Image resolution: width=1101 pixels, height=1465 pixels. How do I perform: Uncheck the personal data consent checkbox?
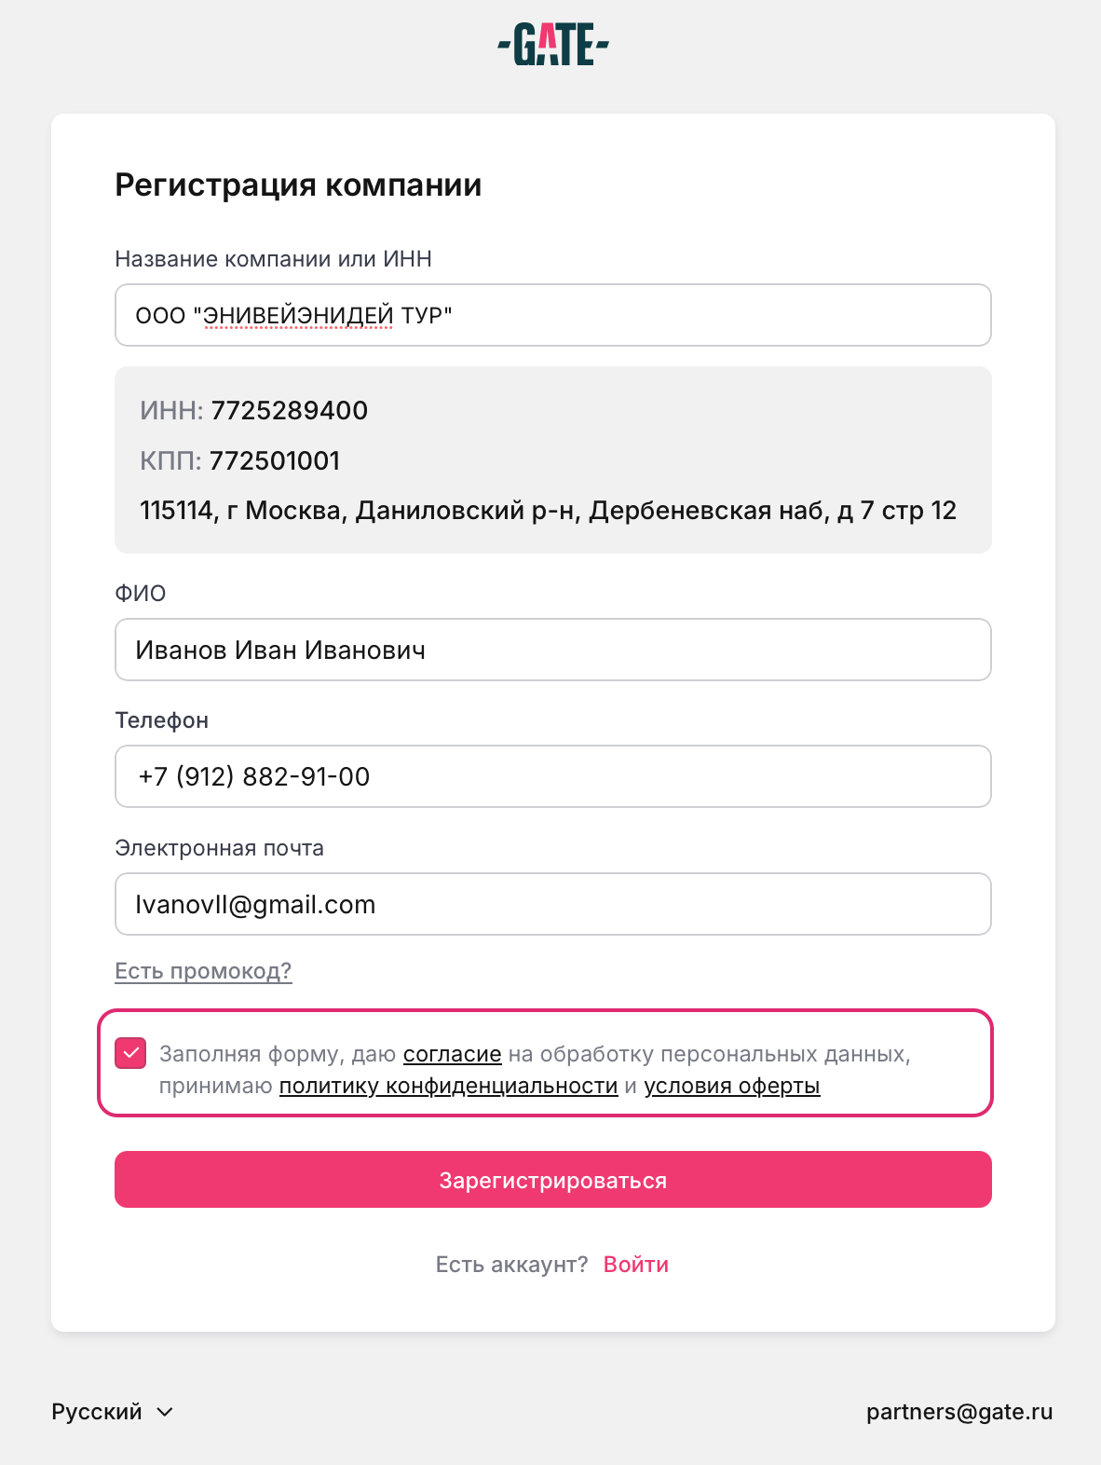click(x=130, y=1053)
